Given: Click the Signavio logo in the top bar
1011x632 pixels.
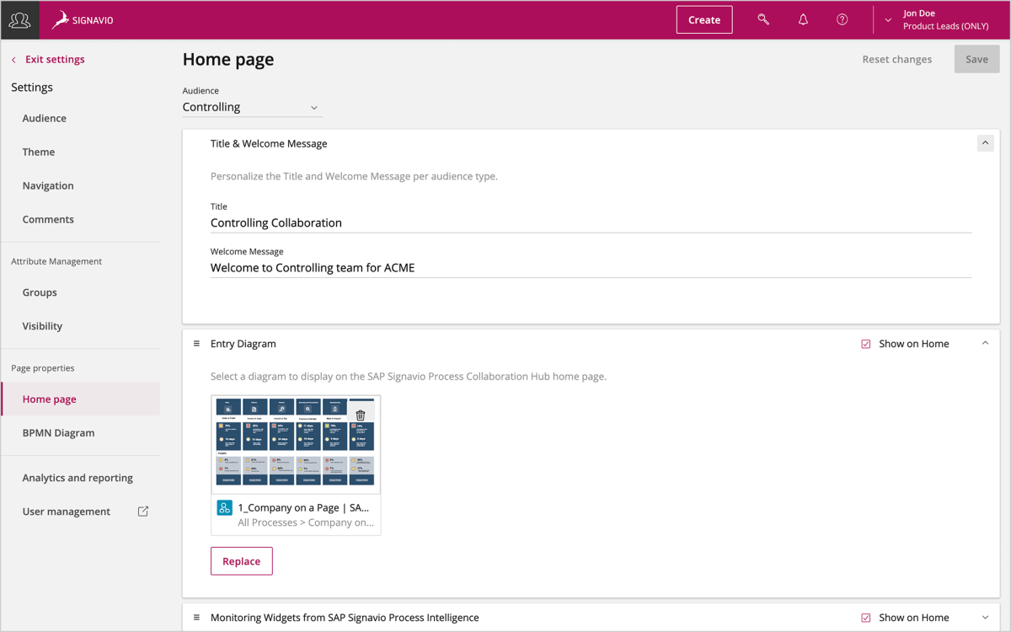Looking at the screenshot, I should tap(82, 19).
